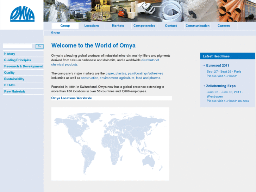256x192 pixels.
Task: Follow the food and pharma link
Action: pyautogui.click(x=148, y=78)
